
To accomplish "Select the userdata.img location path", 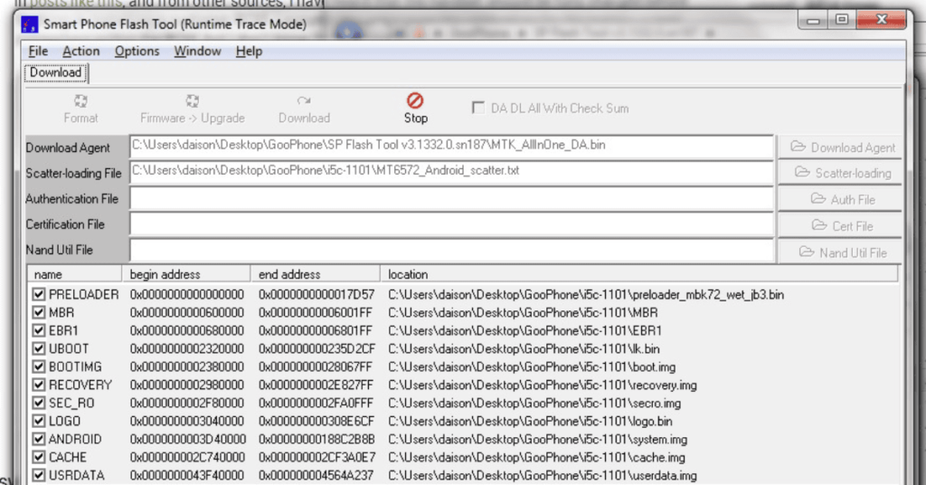I will (543, 476).
